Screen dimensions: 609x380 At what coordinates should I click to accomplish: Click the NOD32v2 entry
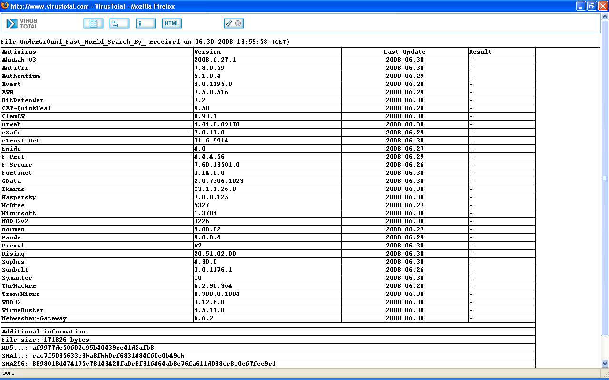(15, 221)
